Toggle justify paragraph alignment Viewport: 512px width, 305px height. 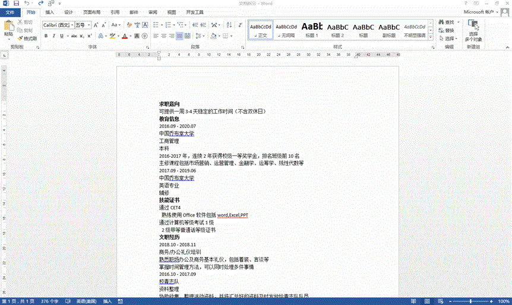click(180, 36)
